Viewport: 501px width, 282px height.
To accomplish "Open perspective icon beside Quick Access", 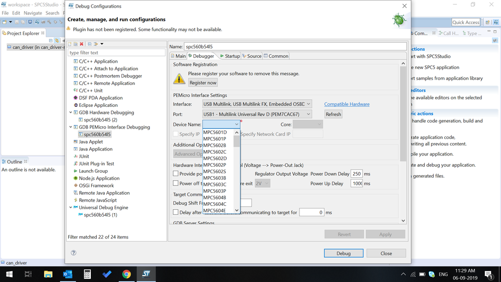I will point(487,23).
